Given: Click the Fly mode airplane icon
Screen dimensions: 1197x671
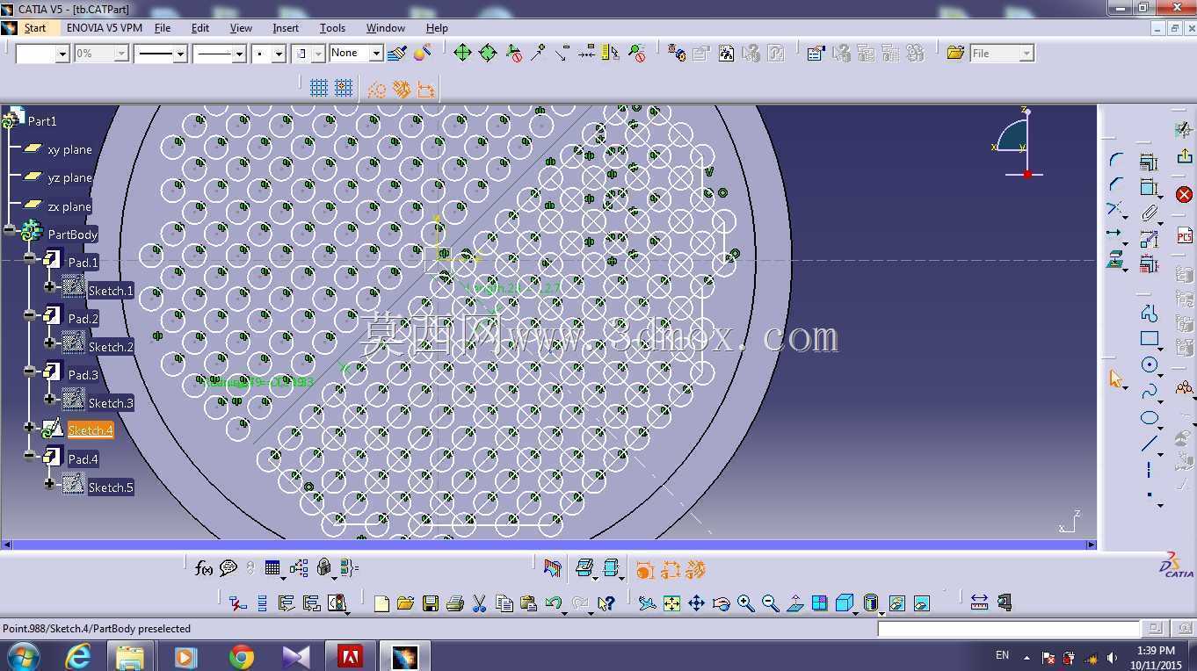Looking at the screenshot, I should coord(647,603).
